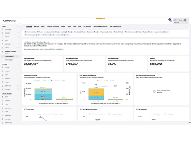The height and width of the screenshot is (143, 191).
Task: Open the purple notification badge icon
Action: [x=170, y=19]
